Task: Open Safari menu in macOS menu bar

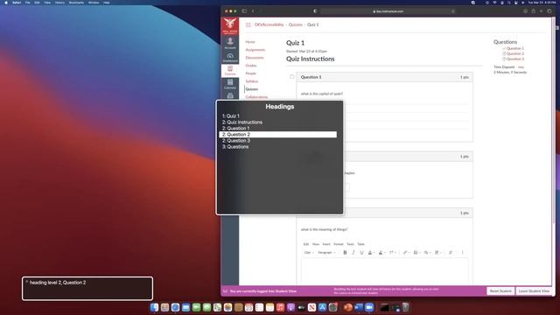Action: (x=17, y=3)
